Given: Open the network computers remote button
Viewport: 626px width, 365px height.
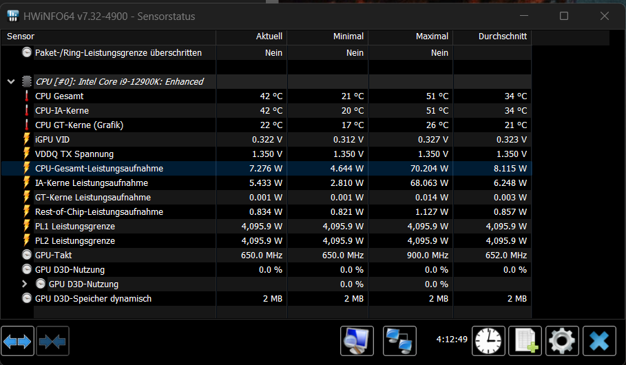Looking at the screenshot, I should [x=399, y=341].
